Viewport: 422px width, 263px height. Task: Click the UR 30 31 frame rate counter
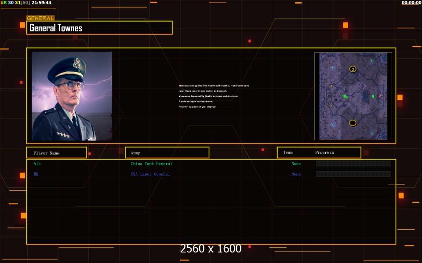click(x=15, y=3)
